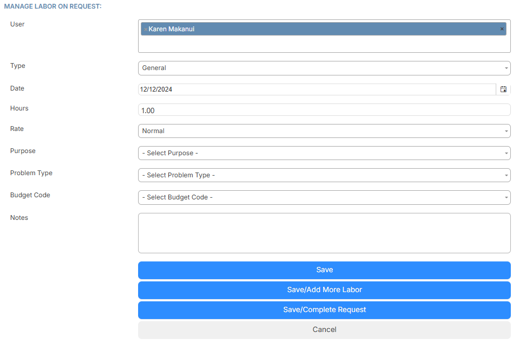This screenshot has width=520, height=346.
Task: Click the Save button
Action: (324, 270)
